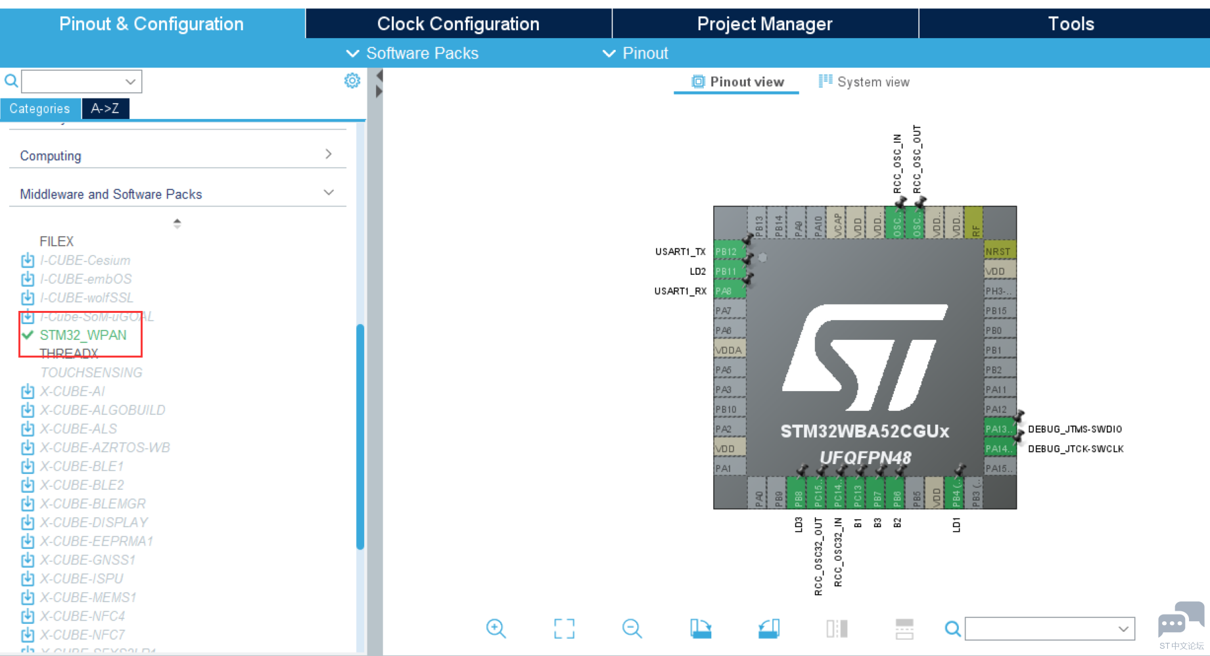1210x656 pixels.
Task: Click the download icon beside I-CUBE-wolfSSL
Action: (28, 298)
